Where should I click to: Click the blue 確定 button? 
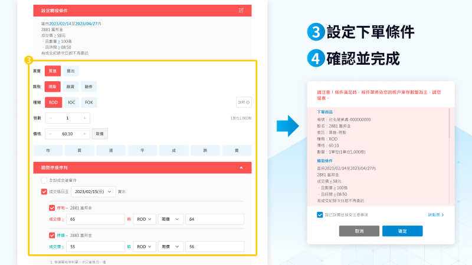click(402, 231)
